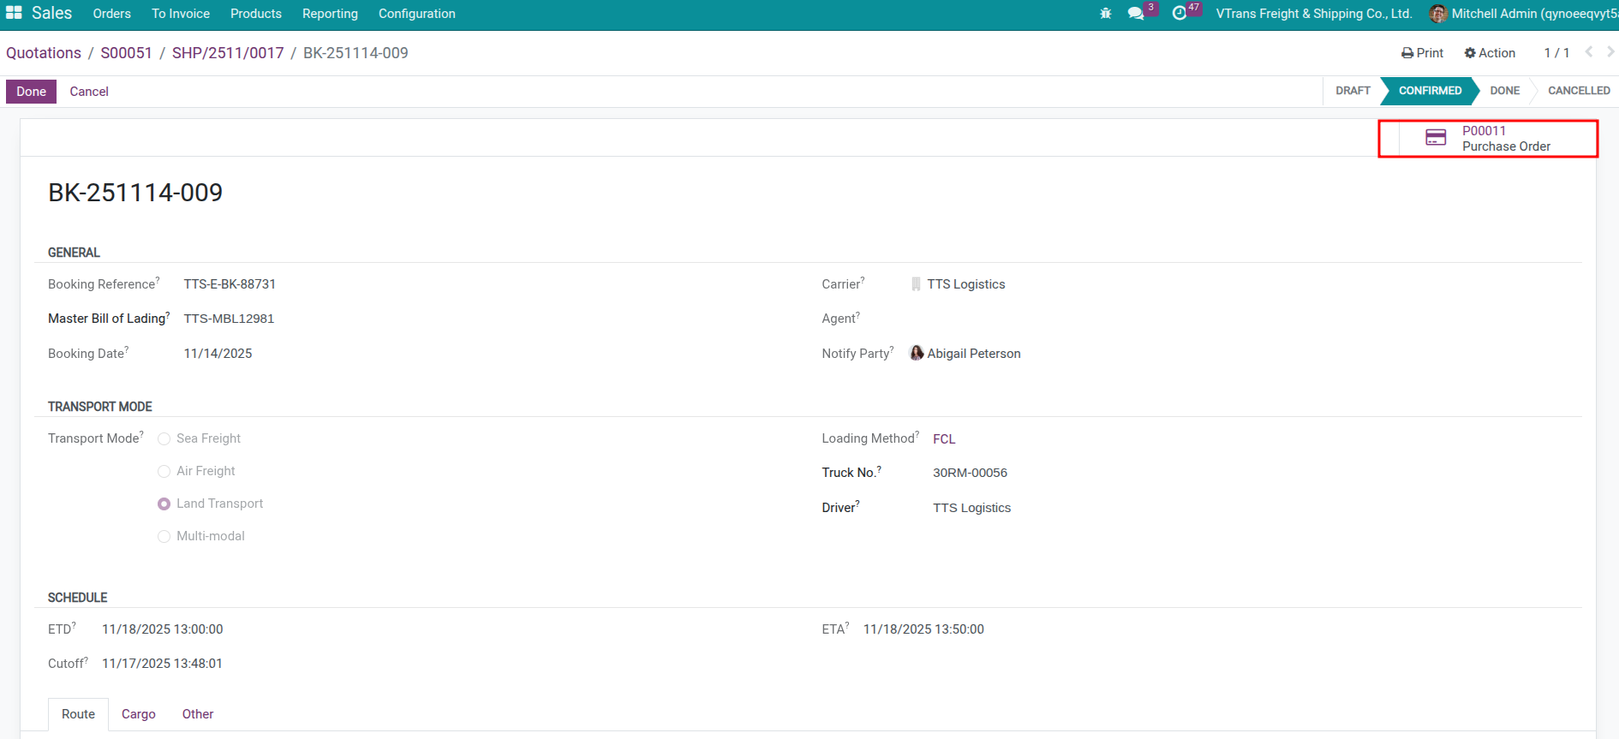Open the apps grid menu icon
This screenshot has width=1619, height=739.
[x=14, y=13]
